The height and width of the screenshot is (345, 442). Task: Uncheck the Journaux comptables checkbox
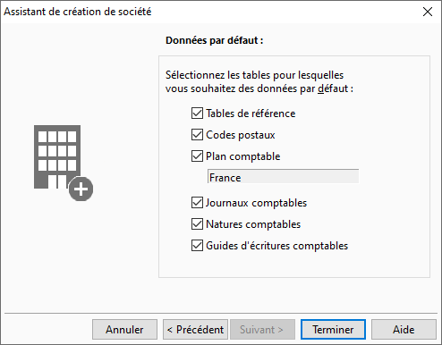pyautogui.click(x=197, y=203)
